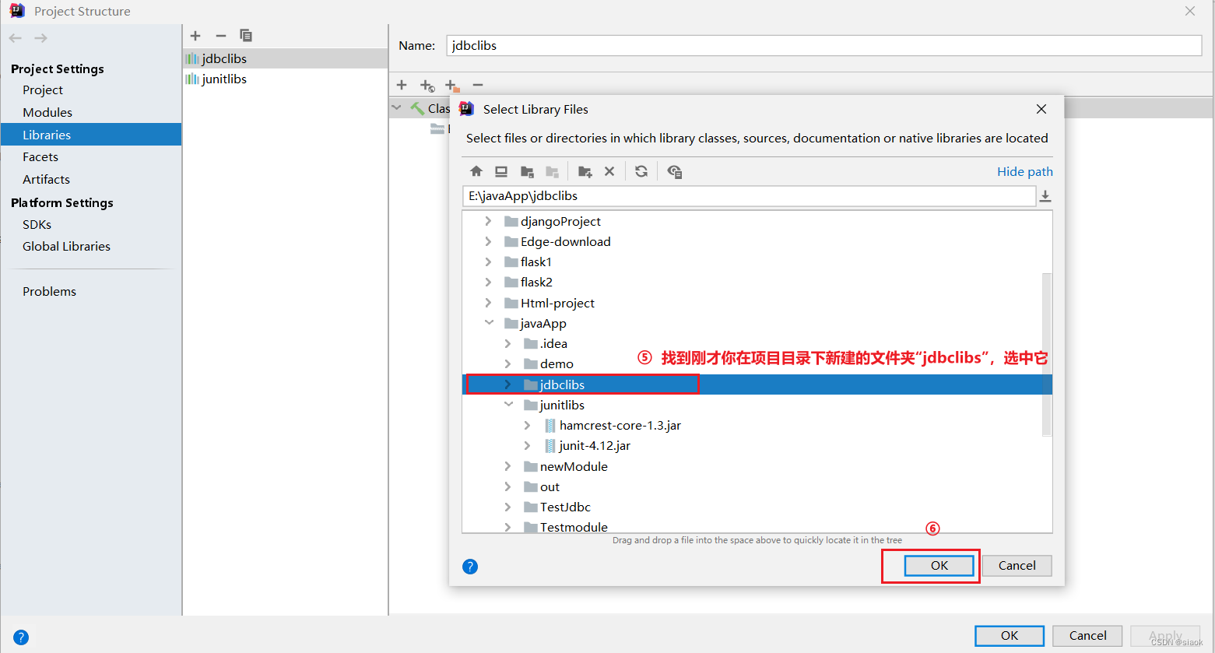1215x653 pixels.
Task: Select the jdbclibs folder in tree
Action: click(x=757, y=384)
